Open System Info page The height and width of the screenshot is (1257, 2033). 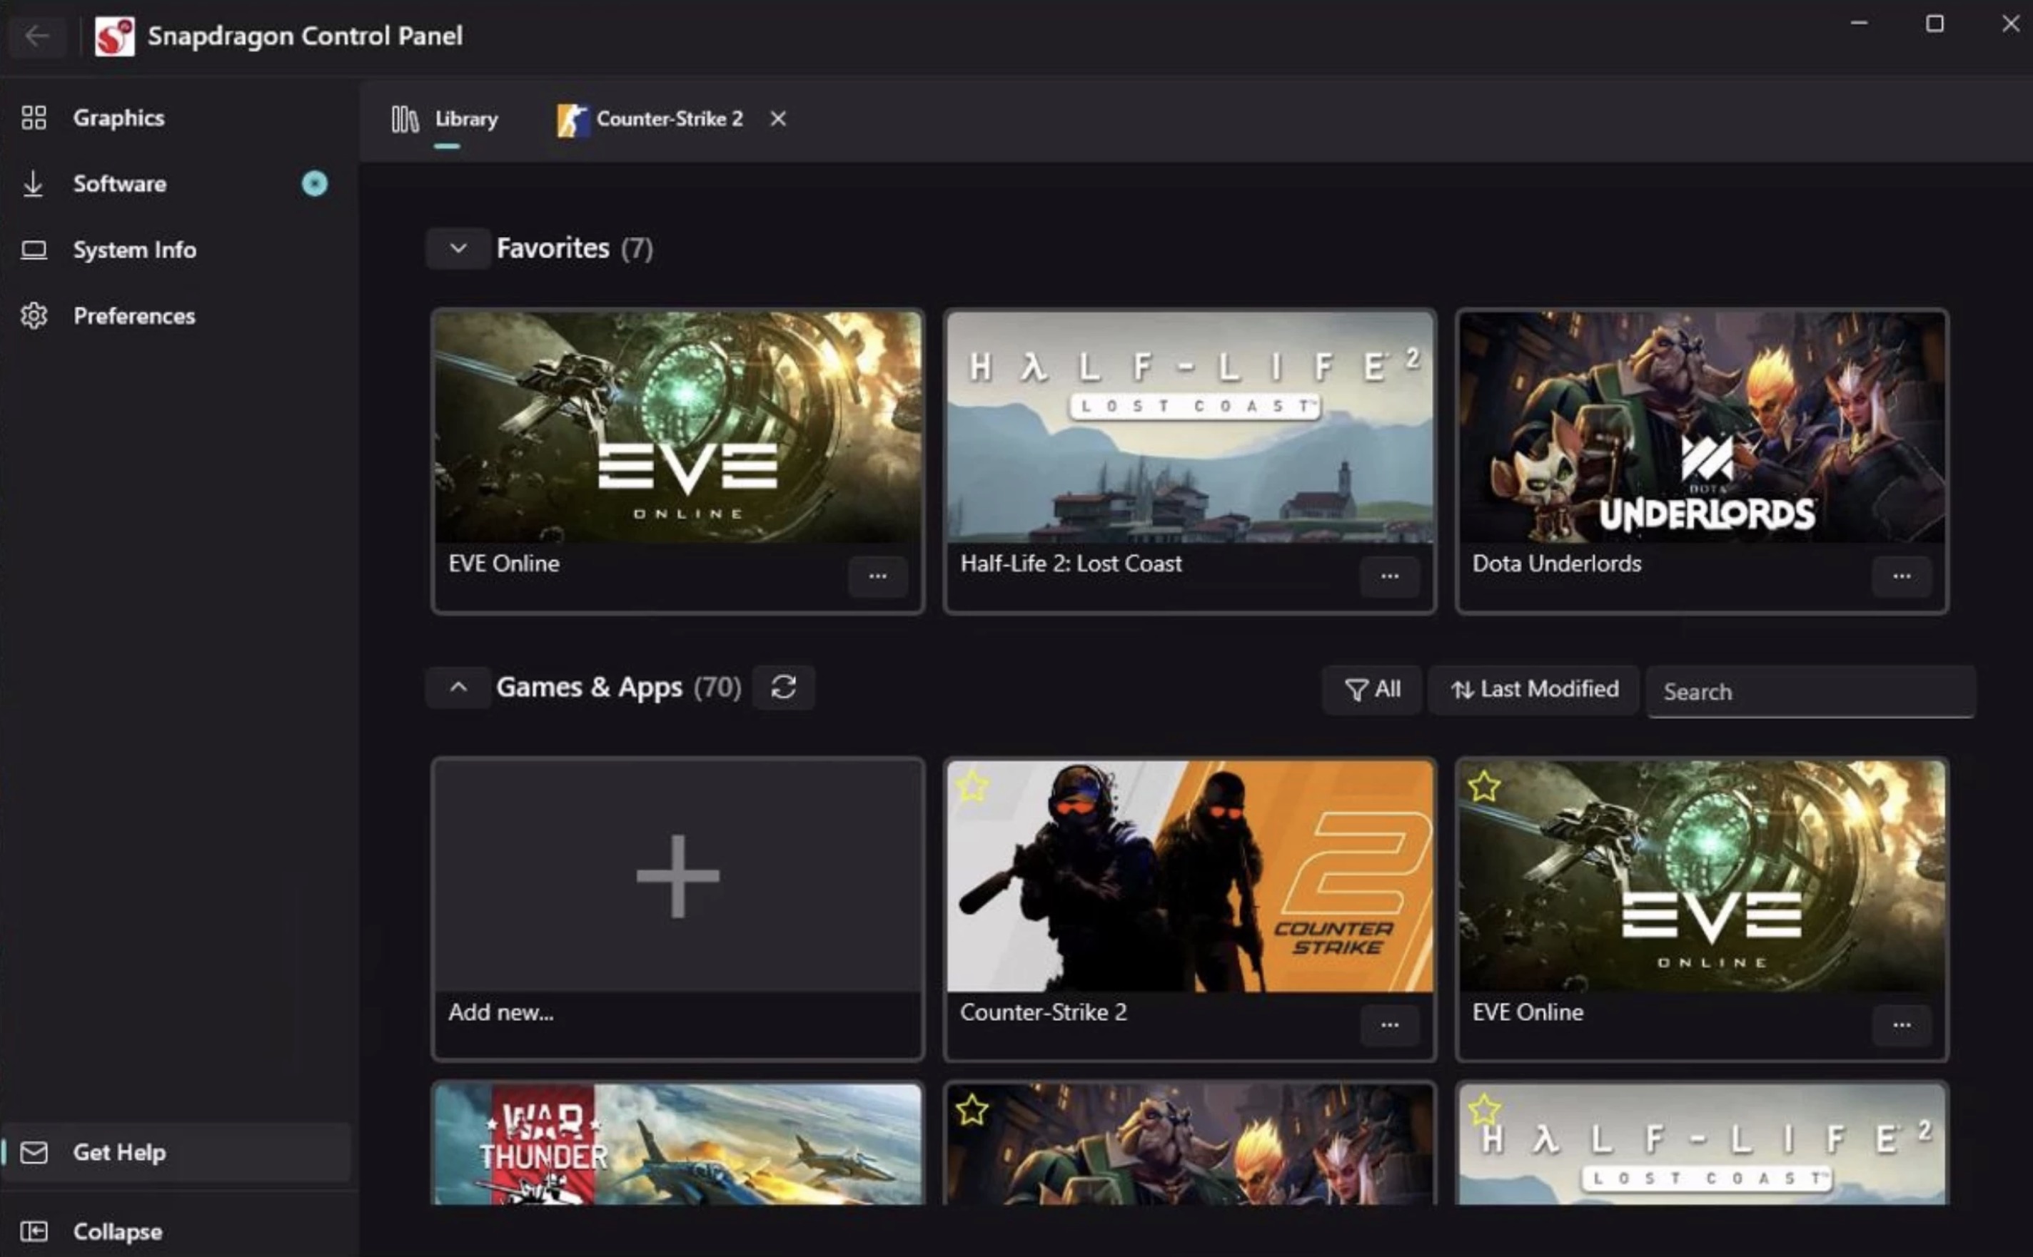tap(134, 250)
